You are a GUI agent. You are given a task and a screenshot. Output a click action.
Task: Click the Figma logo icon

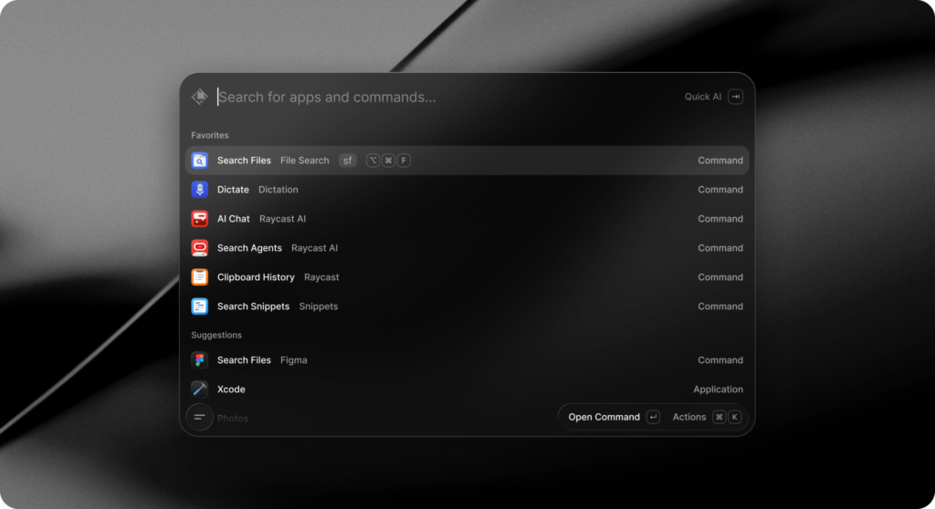pos(200,360)
